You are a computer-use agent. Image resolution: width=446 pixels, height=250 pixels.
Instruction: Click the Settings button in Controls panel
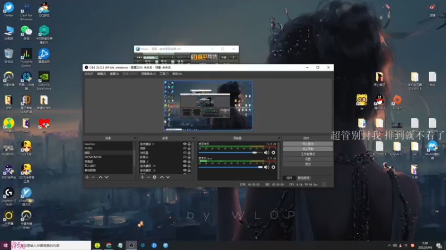tap(308, 159)
